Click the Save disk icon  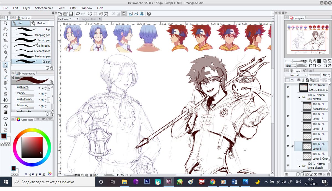pos(71,14)
